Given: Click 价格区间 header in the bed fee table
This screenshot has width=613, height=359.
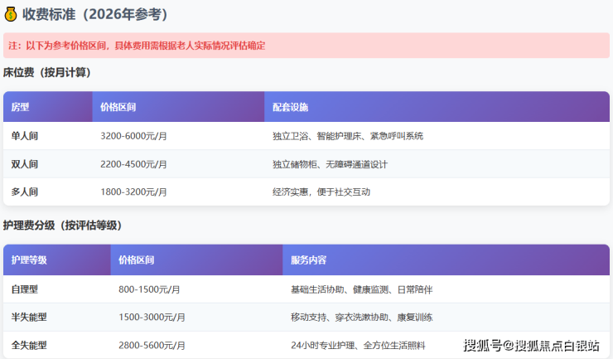Looking at the screenshot, I should pyautogui.click(x=118, y=107).
